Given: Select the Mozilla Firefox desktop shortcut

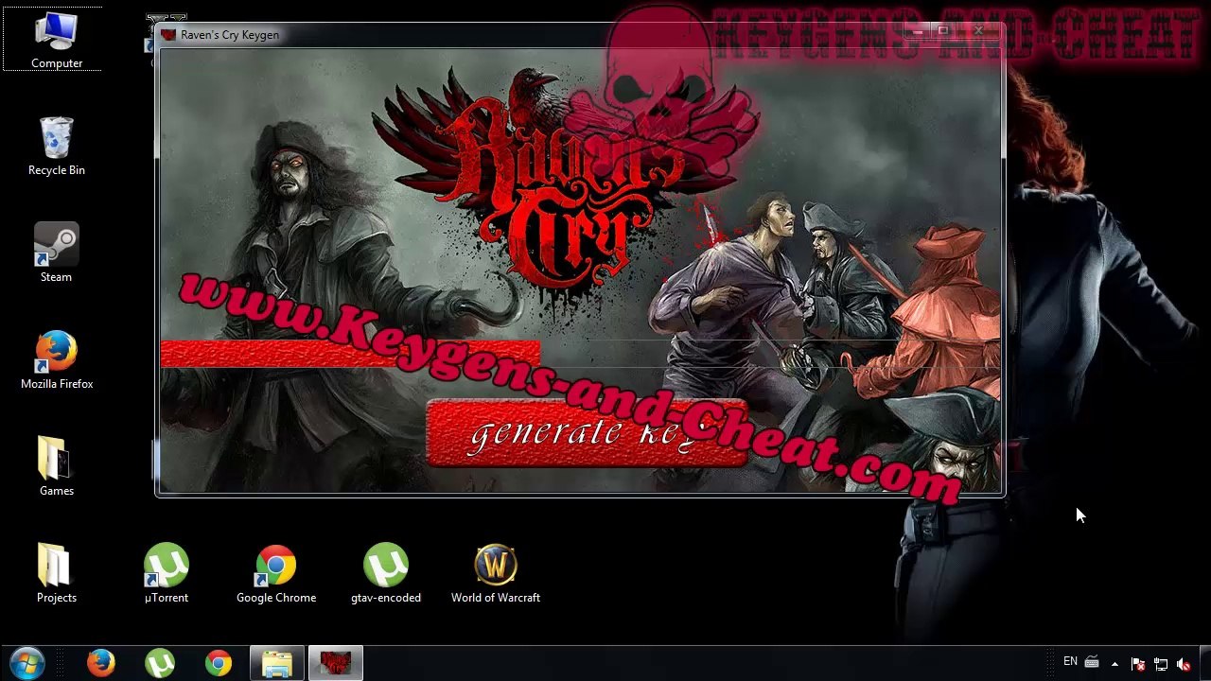Looking at the screenshot, I should tap(57, 360).
